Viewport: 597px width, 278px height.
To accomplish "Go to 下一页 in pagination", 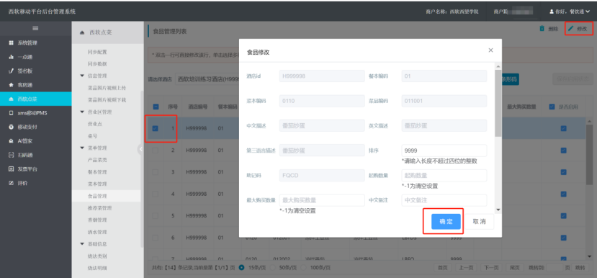I will click(x=491, y=268).
